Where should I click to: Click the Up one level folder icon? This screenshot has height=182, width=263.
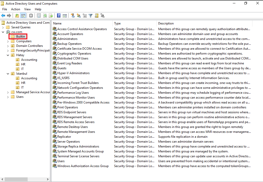(17, 16)
